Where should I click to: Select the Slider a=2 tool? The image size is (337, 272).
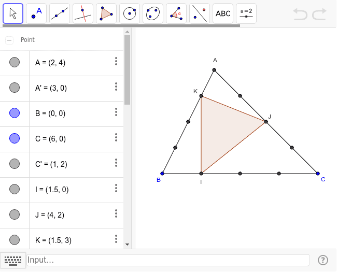pos(246,13)
